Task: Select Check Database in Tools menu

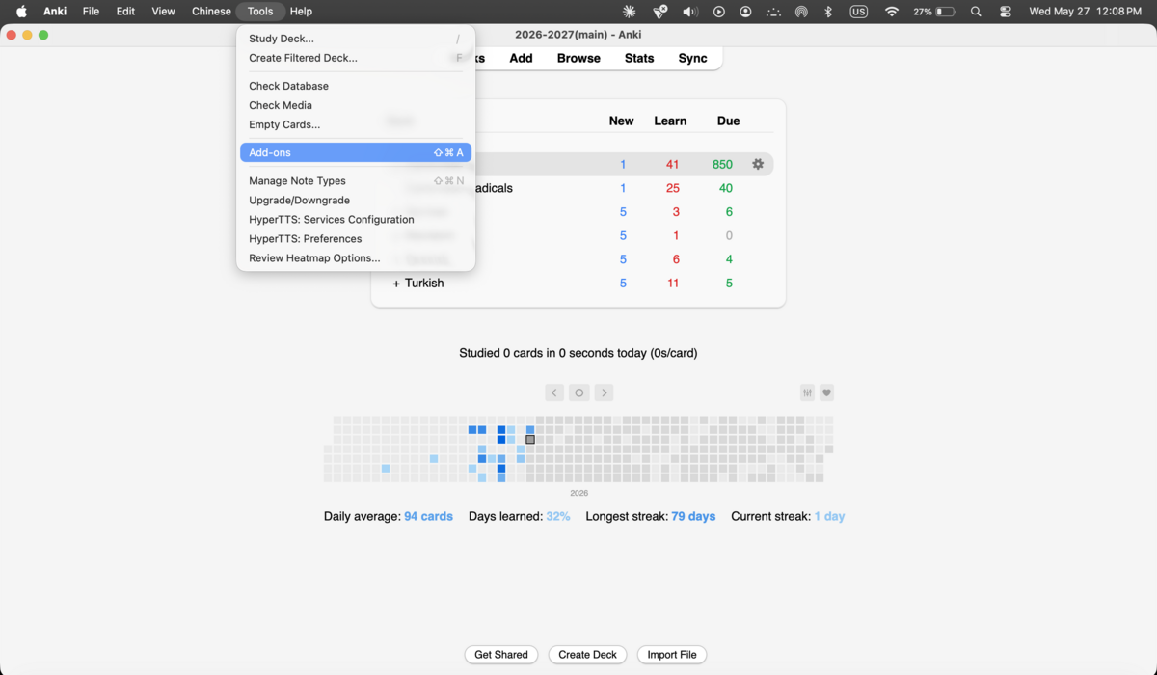Action: pyautogui.click(x=355, y=86)
